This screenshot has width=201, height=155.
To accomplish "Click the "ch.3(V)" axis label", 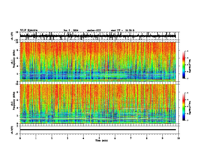I will [12, 130].
